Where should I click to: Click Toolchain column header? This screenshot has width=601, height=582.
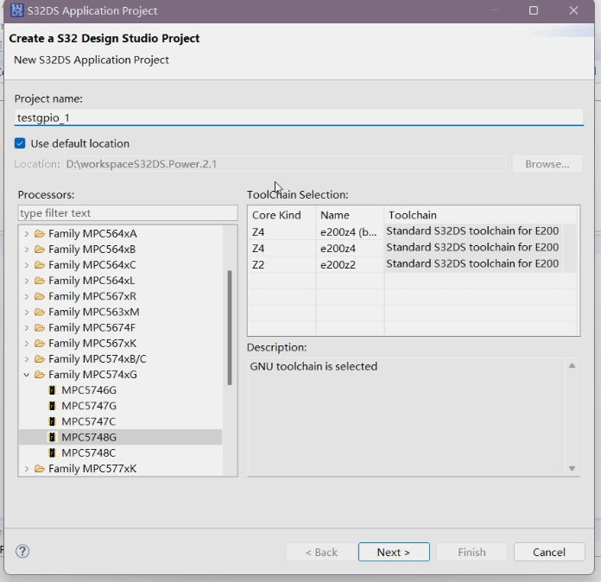(480, 215)
